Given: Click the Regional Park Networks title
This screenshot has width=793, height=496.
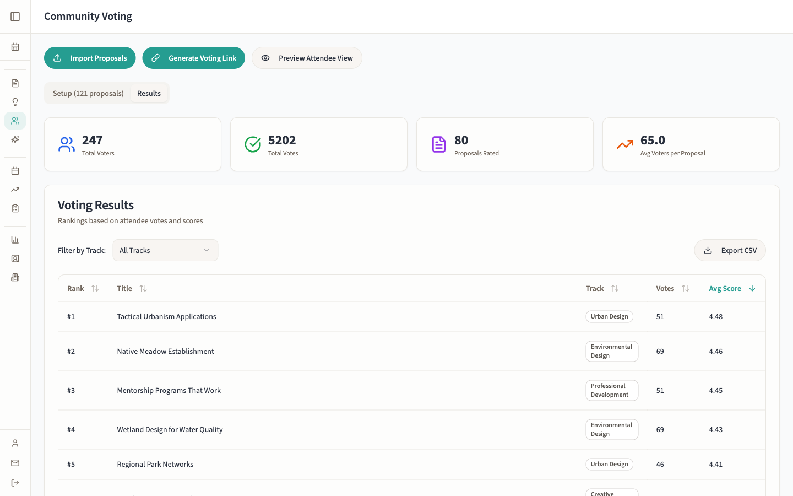Looking at the screenshot, I should [155, 464].
